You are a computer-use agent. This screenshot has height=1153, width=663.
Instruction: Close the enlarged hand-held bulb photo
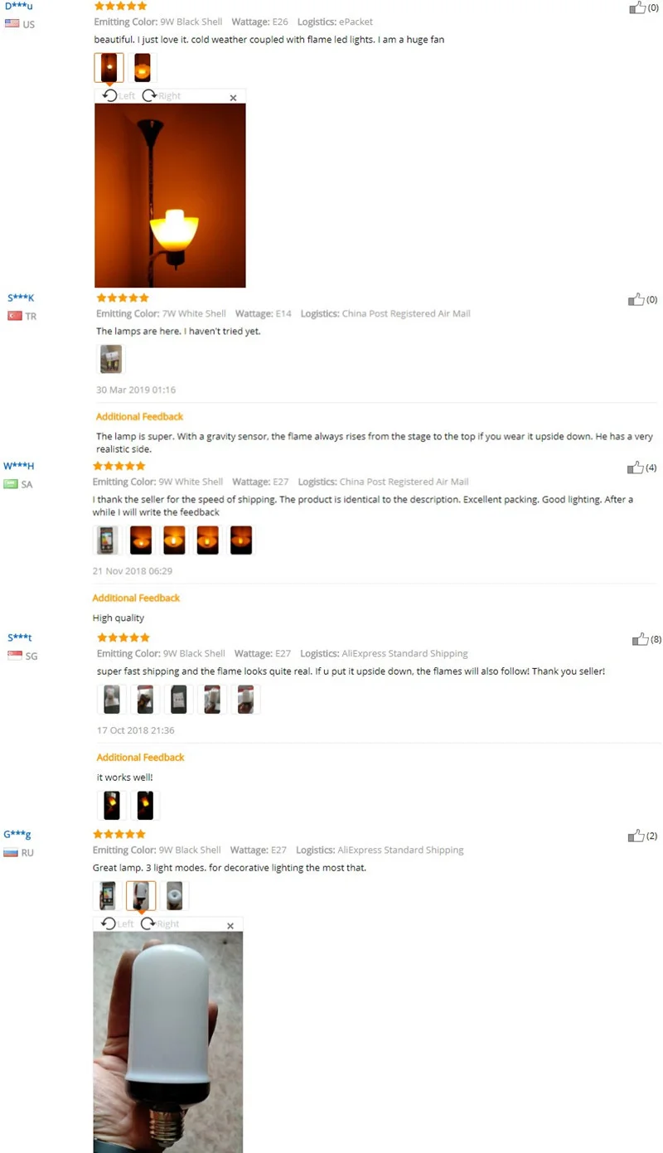pos(230,926)
